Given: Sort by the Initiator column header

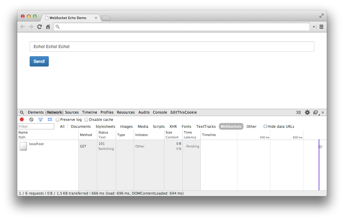Looking at the screenshot, I should (149, 135).
